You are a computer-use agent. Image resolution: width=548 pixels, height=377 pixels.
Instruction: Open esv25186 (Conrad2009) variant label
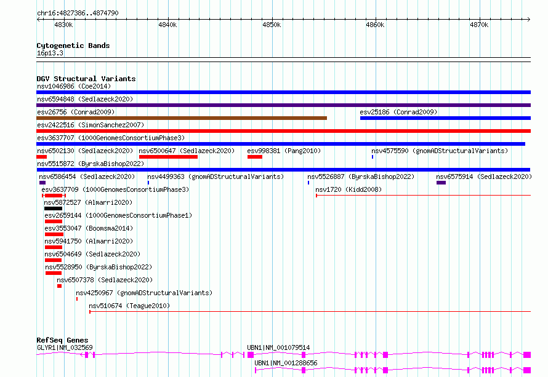coord(398,112)
